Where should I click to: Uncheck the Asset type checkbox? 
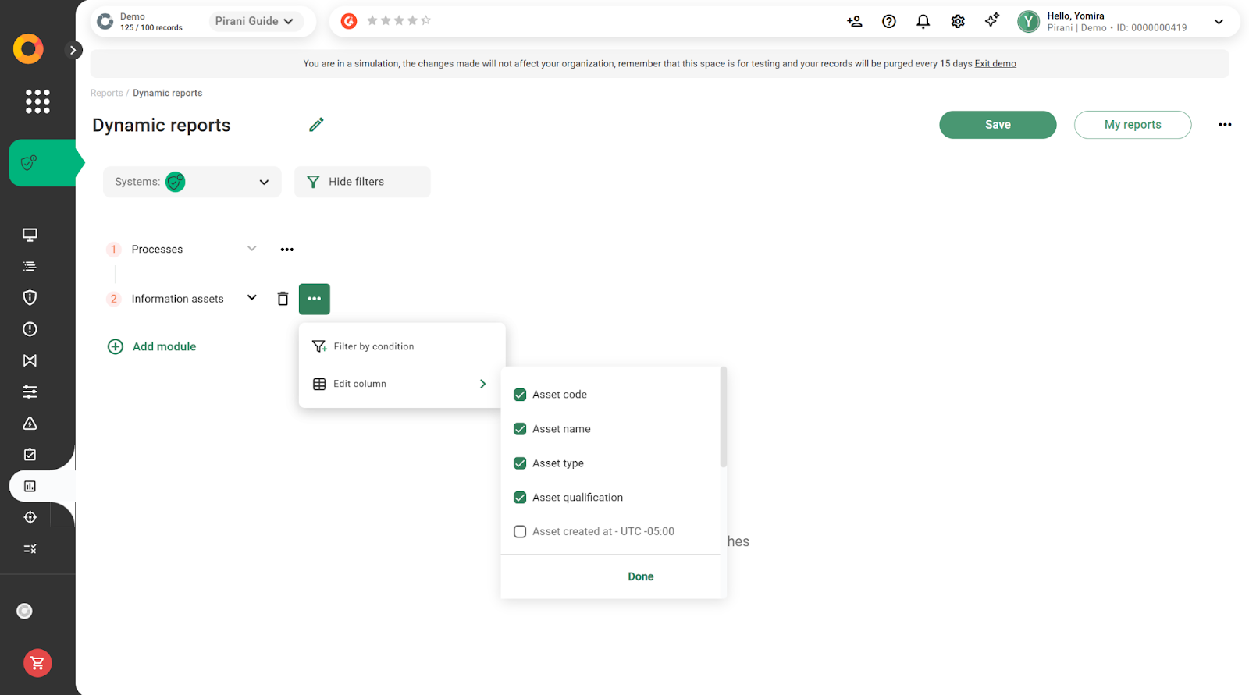[x=520, y=463]
